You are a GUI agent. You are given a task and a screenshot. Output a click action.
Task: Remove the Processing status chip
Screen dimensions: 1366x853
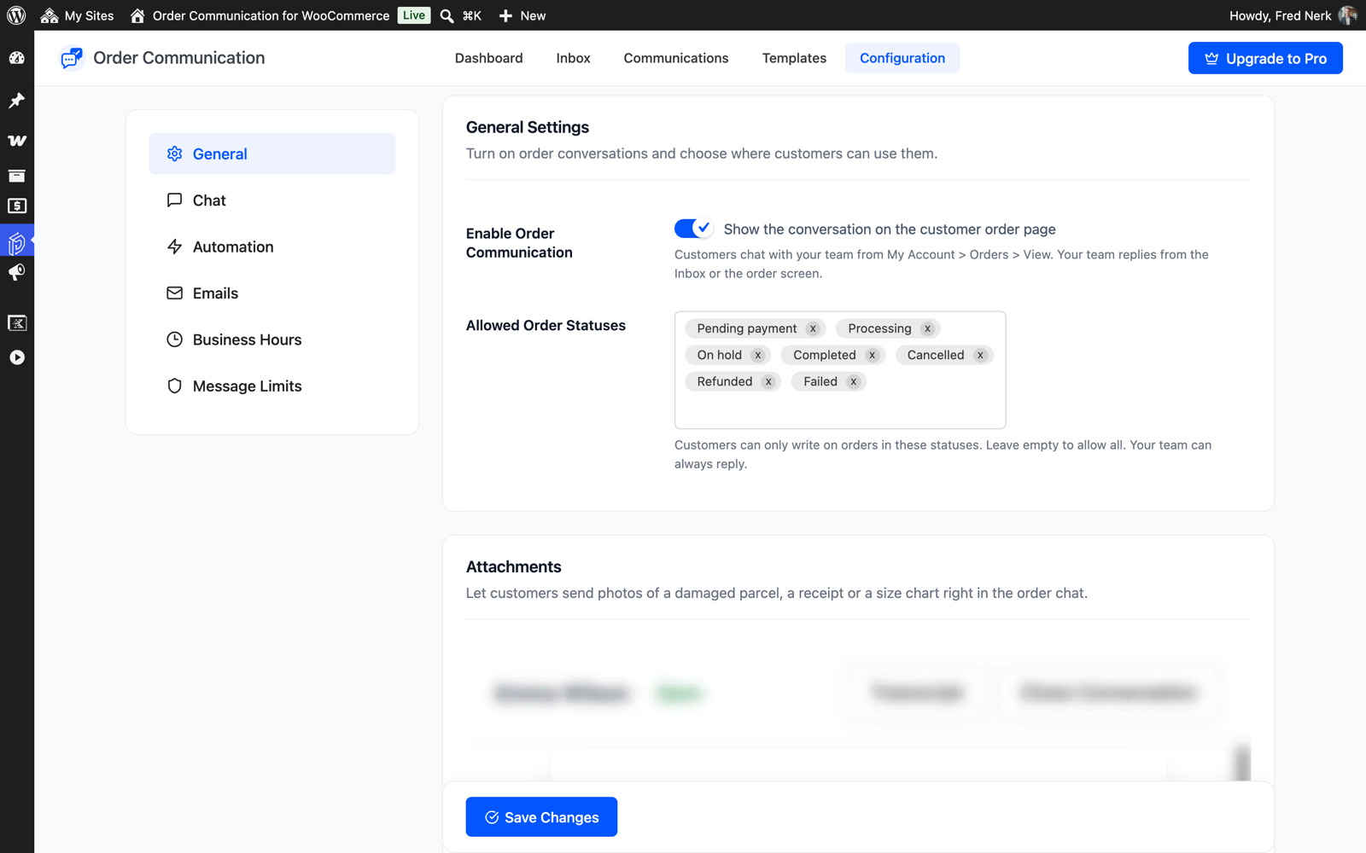(x=927, y=328)
